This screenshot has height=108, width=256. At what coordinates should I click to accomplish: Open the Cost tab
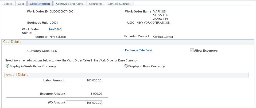21,4
